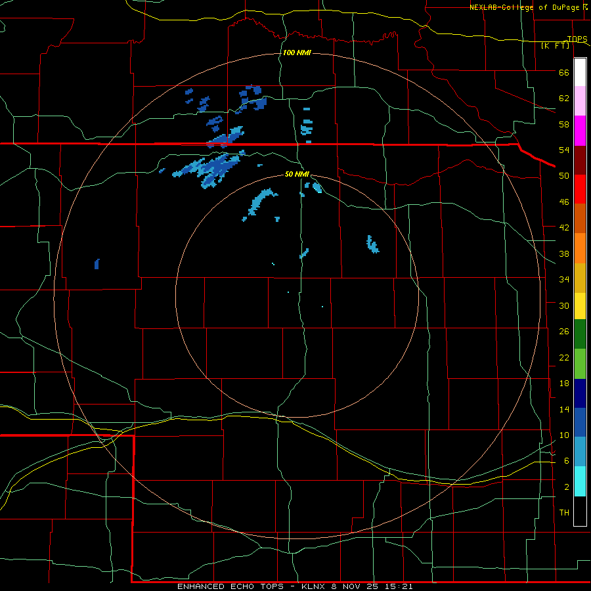Click the dark red 54 kft color swatch

point(580,160)
